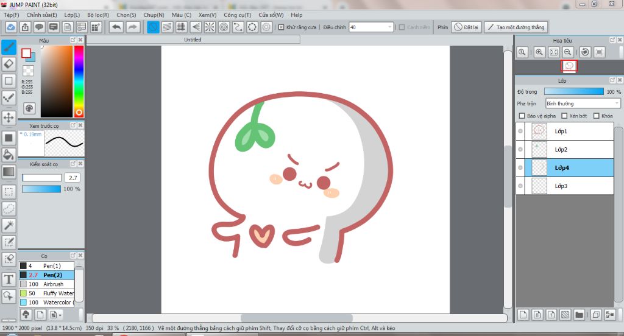The height and width of the screenshot is (336, 624).
Task: Click the export/share toolbar icon
Action: click(25, 27)
